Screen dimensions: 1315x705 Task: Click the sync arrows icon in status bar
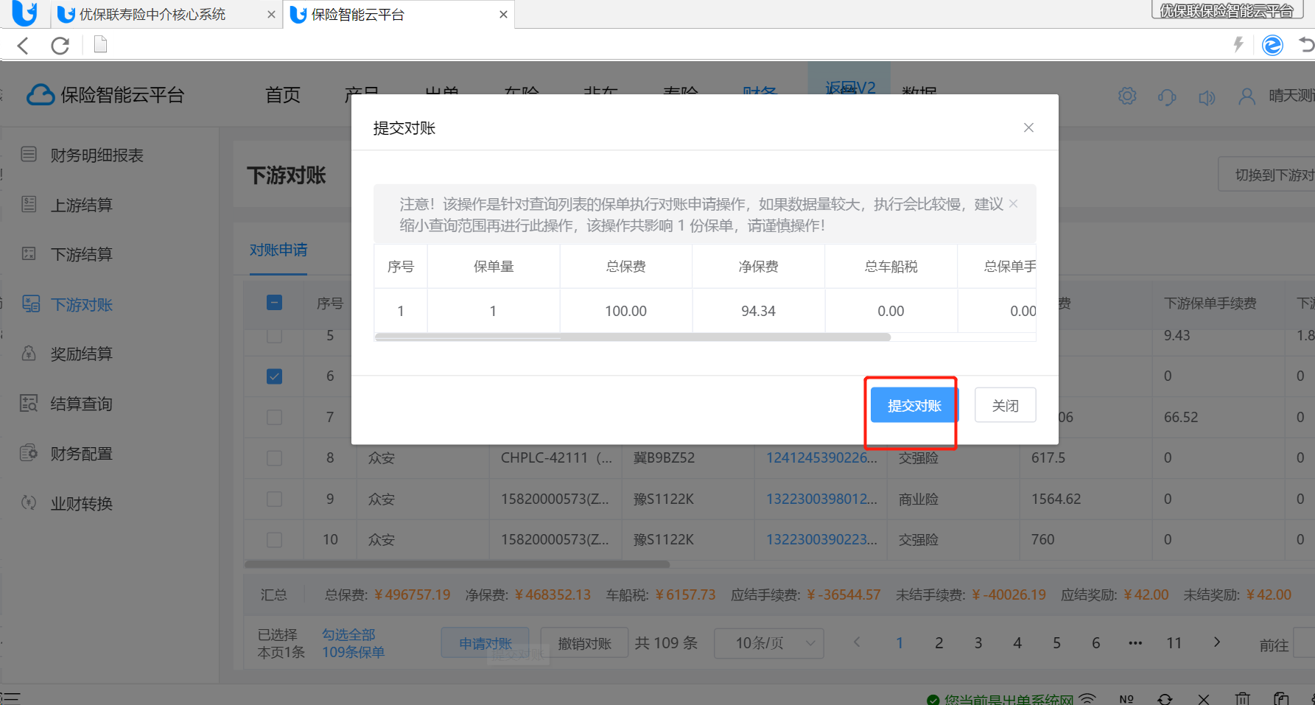[x=1165, y=698]
